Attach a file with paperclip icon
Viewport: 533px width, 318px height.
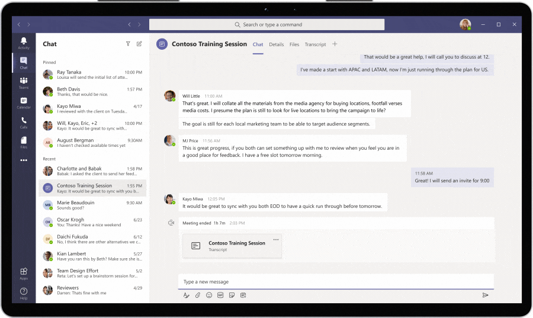(198, 295)
